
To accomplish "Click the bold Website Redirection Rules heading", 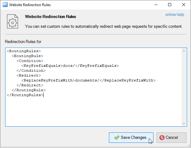I will [x=50, y=16].
